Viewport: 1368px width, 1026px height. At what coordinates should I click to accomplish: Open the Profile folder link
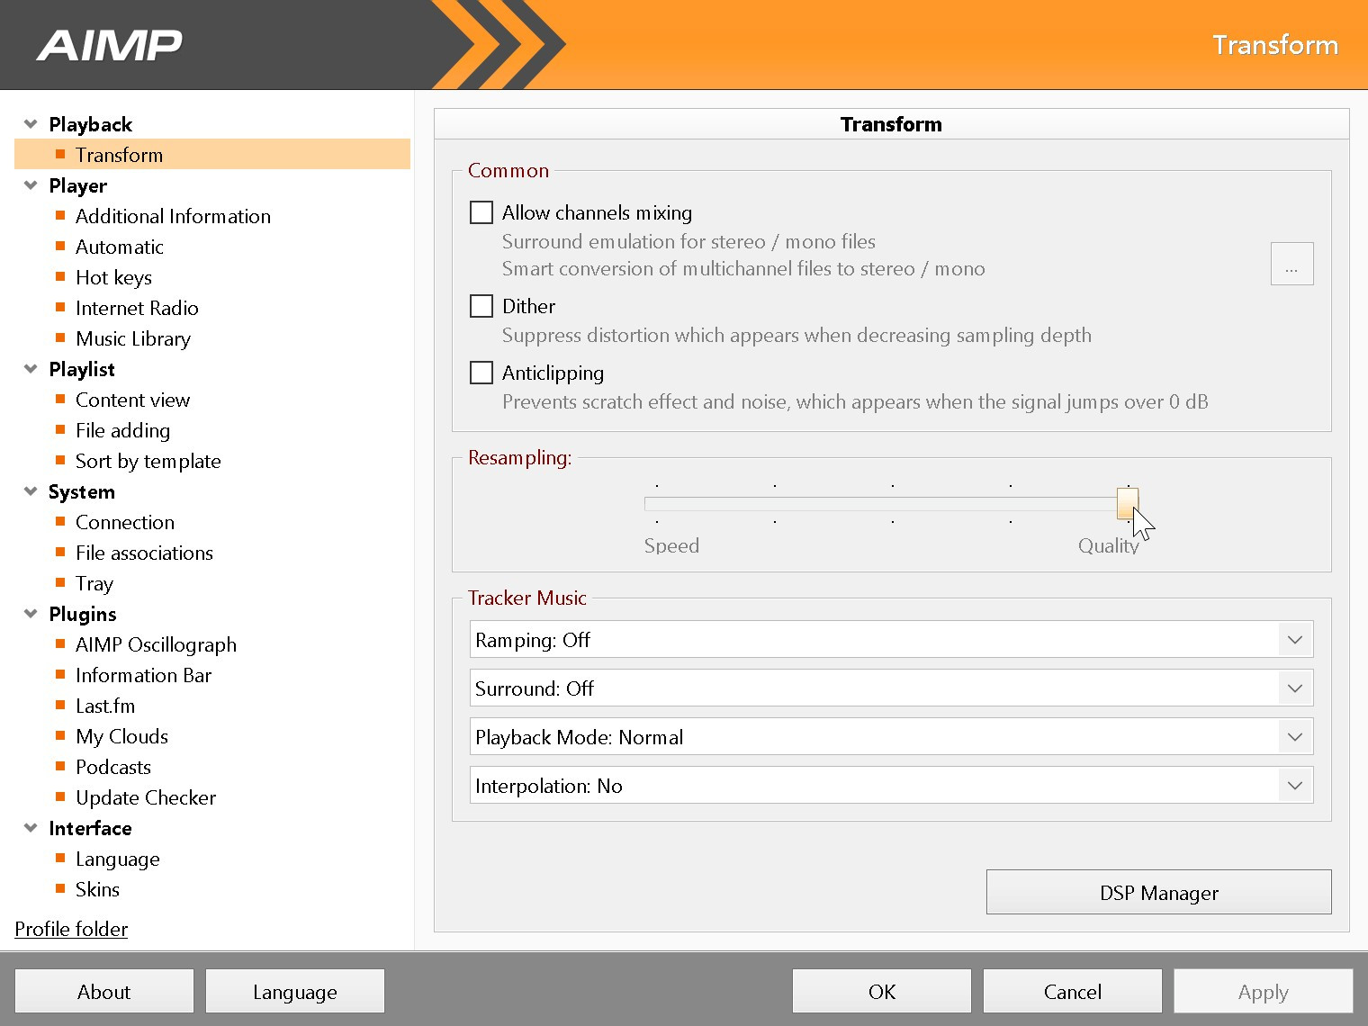[71, 929]
